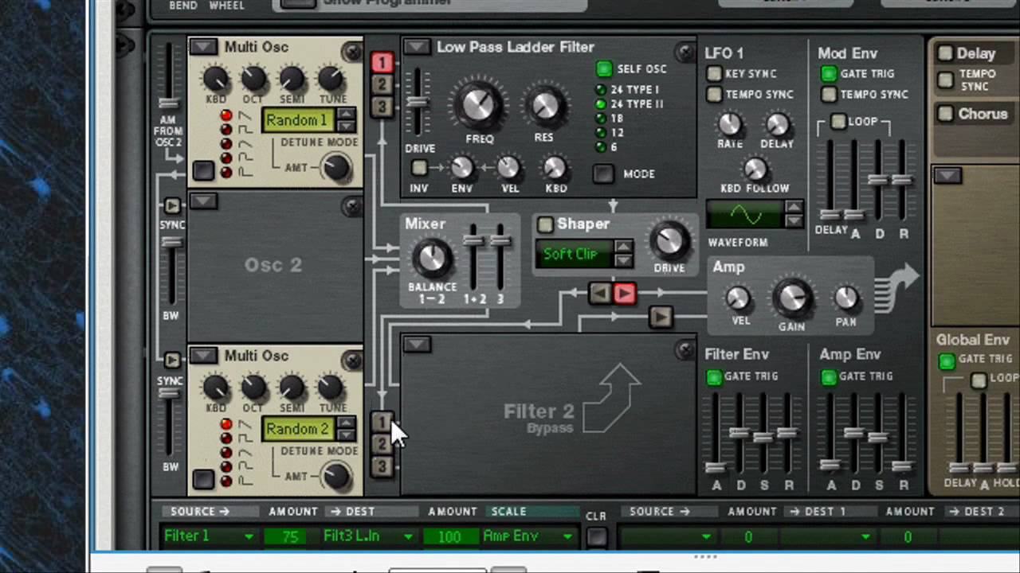Route oscillator 1 to filter 1 with button 1
The height and width of the screenshot is (573, 1020).
[382, 63]
